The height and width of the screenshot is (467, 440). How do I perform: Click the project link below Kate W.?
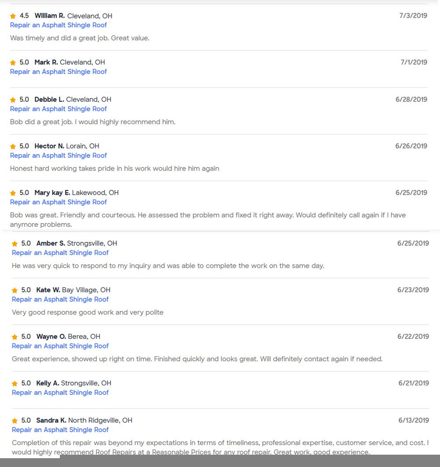point(60,299)
